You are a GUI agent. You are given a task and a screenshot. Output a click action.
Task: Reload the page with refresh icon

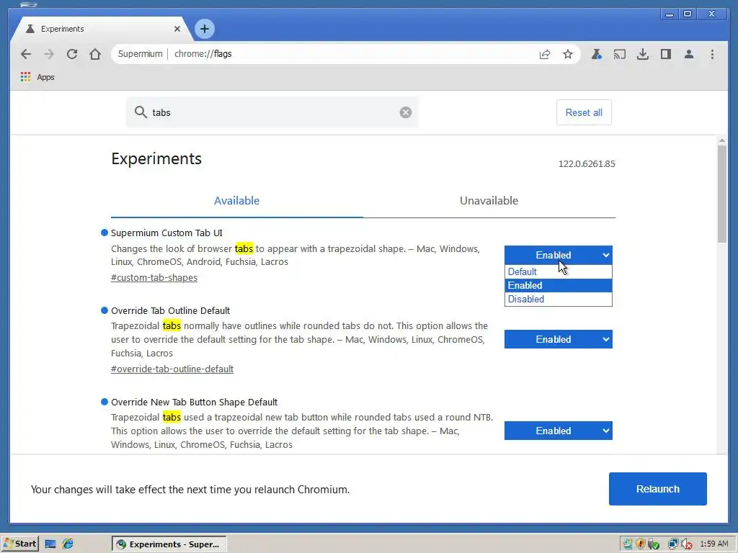tap(72, 54)
